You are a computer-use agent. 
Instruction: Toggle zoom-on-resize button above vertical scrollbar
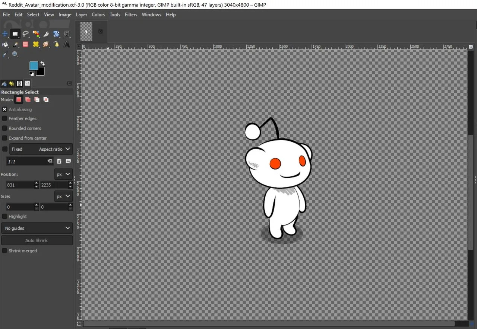[471, 47]
